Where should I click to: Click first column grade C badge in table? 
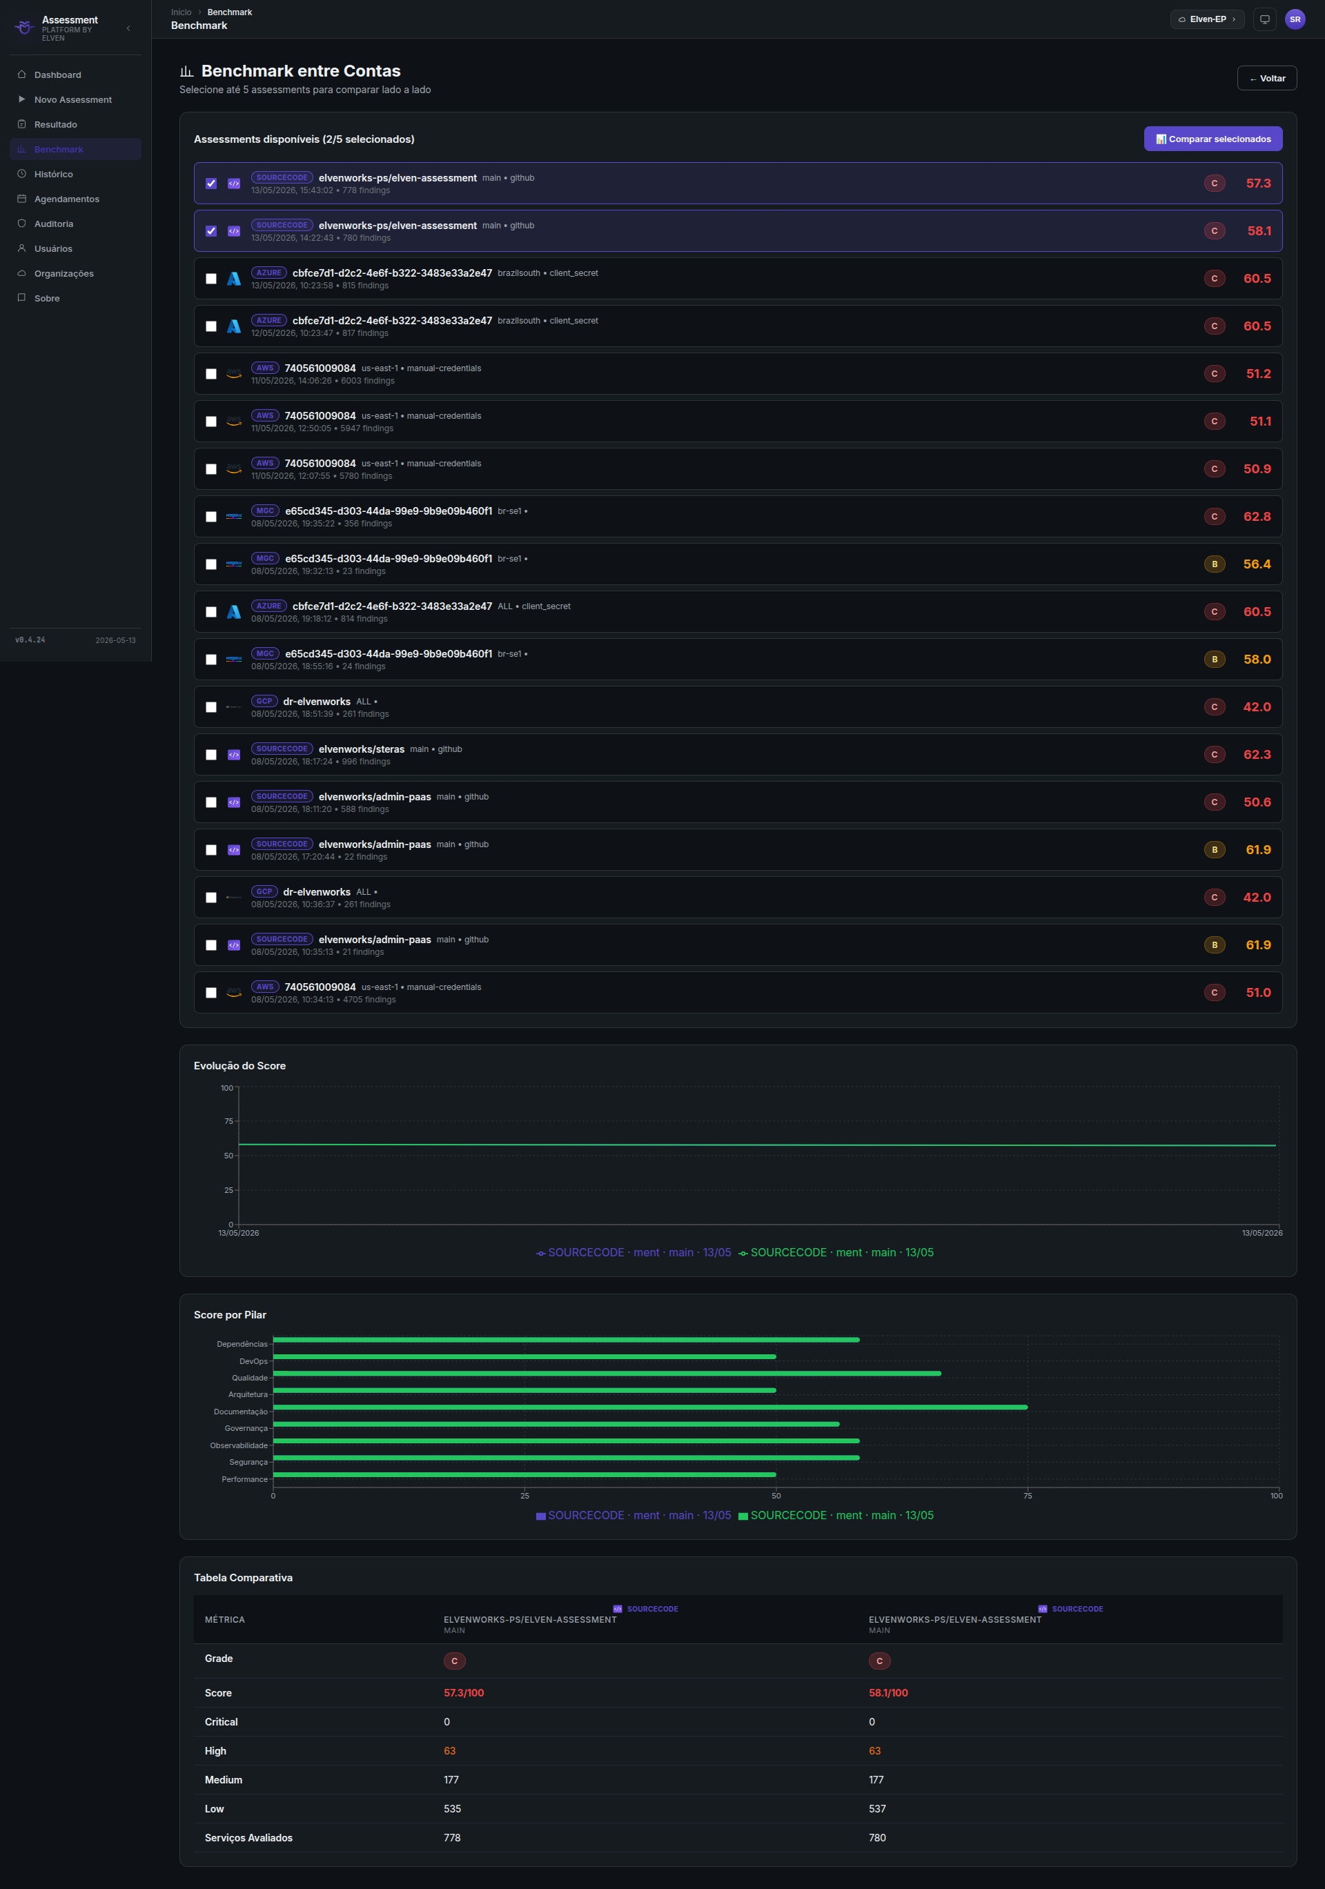tap(454, 1661)
